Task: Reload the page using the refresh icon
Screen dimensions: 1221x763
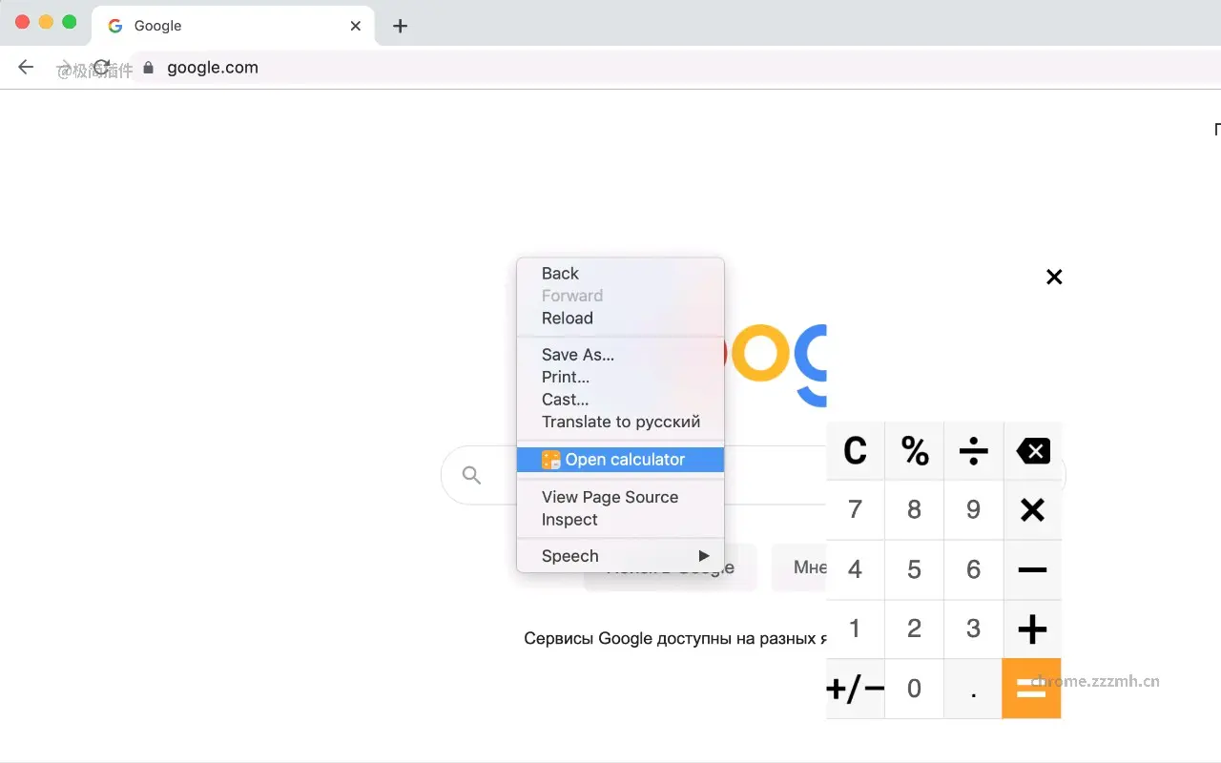Action: click(101, 67)
